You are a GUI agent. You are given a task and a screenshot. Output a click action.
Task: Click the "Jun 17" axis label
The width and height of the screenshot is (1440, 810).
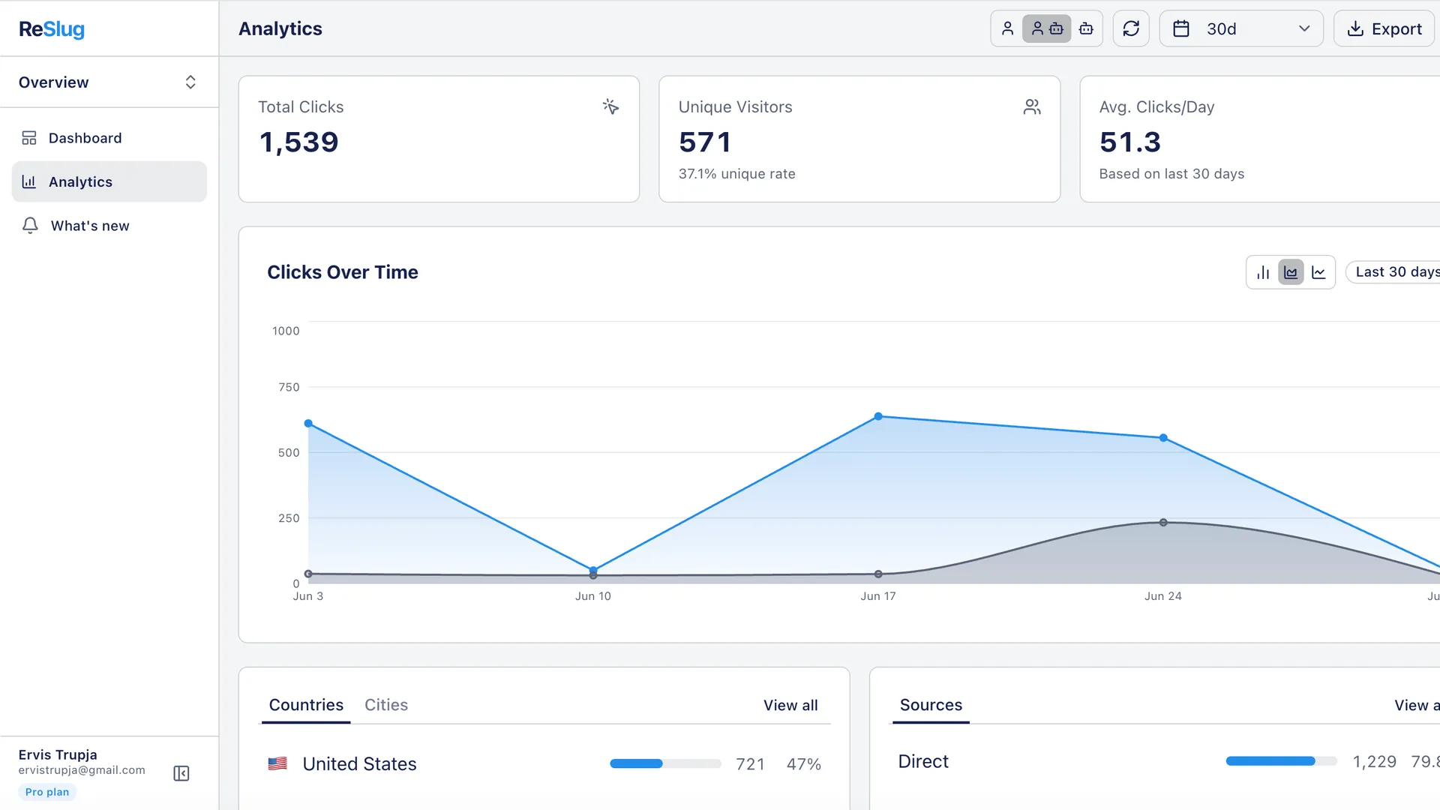tap(878, 596)
